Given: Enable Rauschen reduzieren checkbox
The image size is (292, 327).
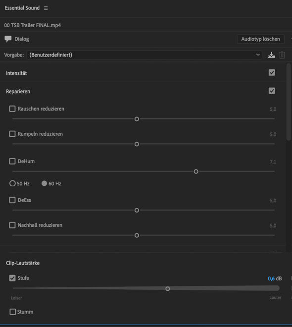Looking at the screenshot, I should 12,109.
